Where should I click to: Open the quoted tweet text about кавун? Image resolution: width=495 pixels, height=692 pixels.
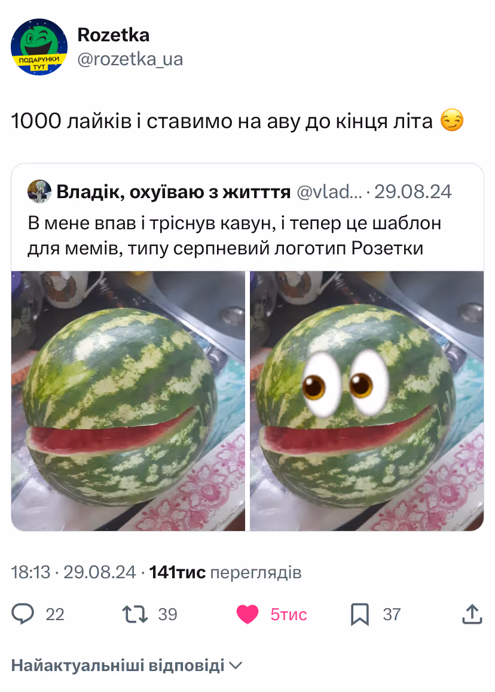click(x=234, y=236)
